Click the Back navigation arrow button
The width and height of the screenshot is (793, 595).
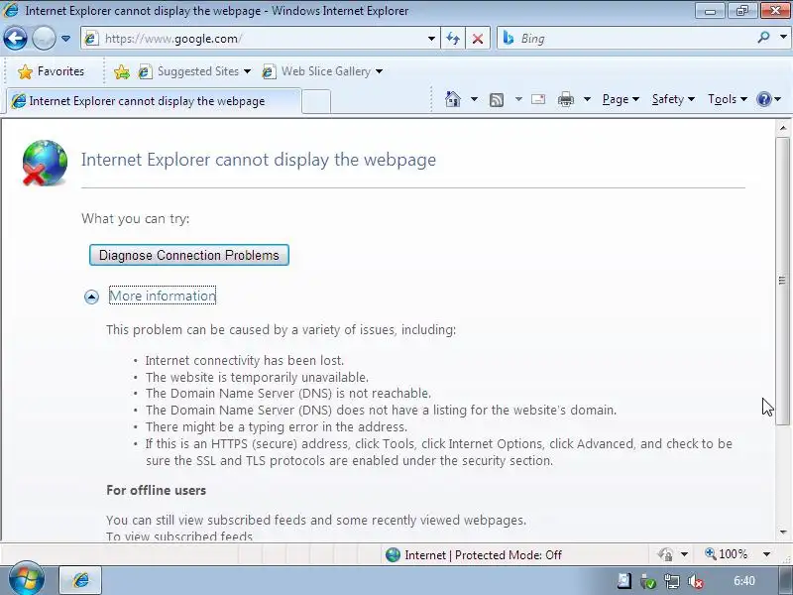pos(15,39)
